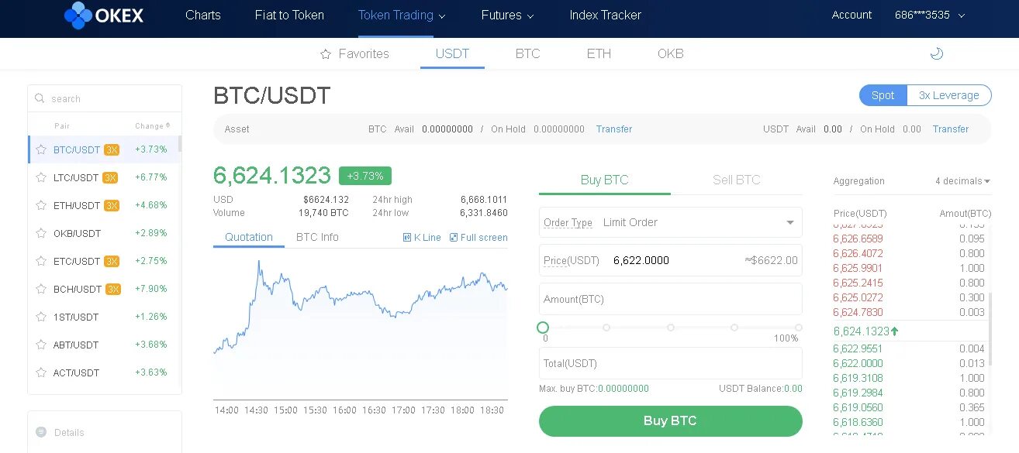Star the LTC/USDT pair as favorite
This screenshot has width=1019, height=453.
41,177
